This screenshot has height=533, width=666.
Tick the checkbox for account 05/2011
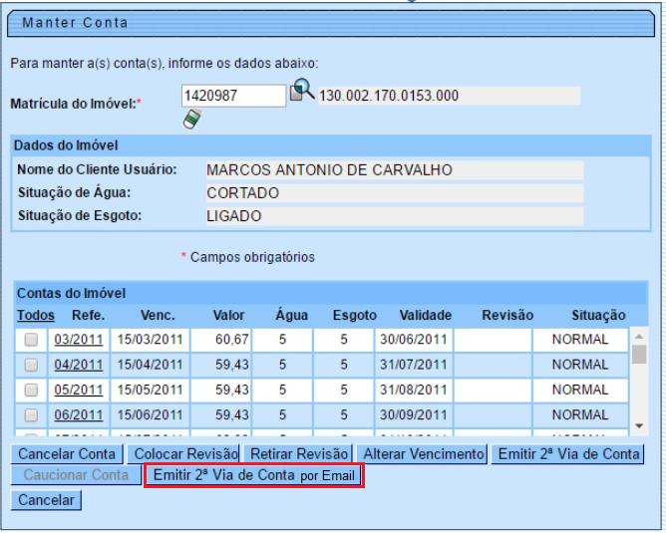tap(31, 390)
